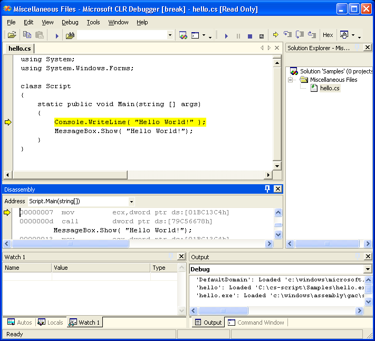Open the File menu

tap(11, 22)
